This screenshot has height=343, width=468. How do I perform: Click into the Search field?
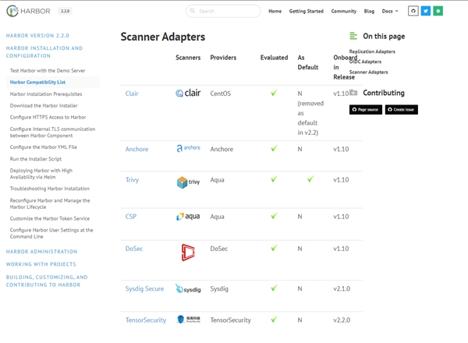(226, 12)
